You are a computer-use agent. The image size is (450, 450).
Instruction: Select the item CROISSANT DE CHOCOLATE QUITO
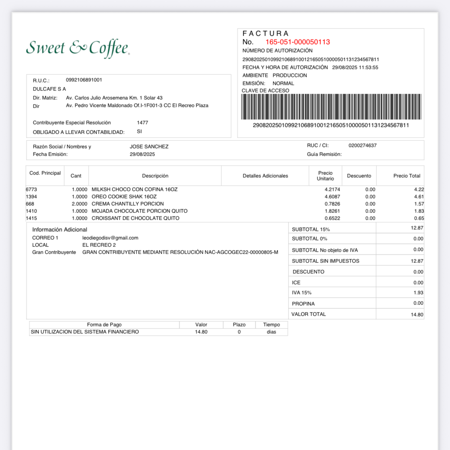[x=136, y=218]
